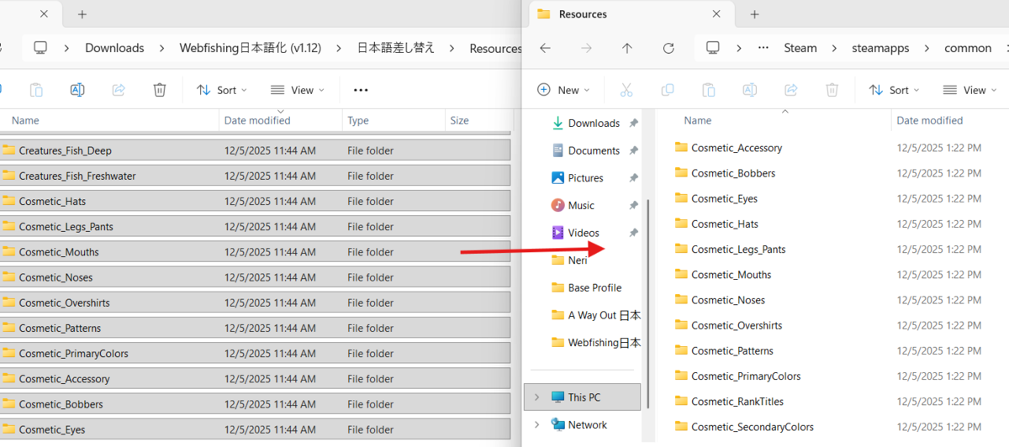The image size is (1009, 447).
Task: Open the New dropdown in Resources window
Action: tap(563, 90)
